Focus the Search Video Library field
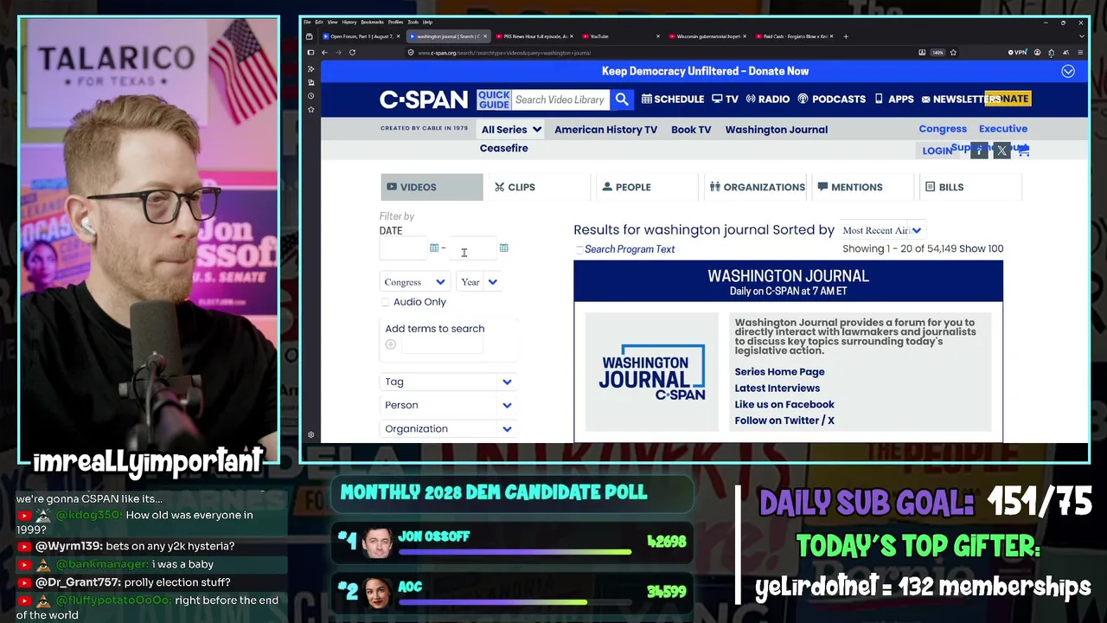1107x623 pixels. pyautogui.click(x=560, y=100)
